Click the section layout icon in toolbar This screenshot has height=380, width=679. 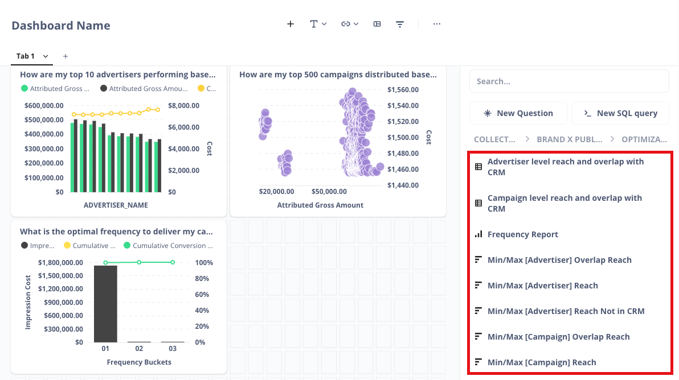[x=377, y=24]
